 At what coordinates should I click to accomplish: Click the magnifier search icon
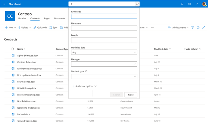(137, 4)
